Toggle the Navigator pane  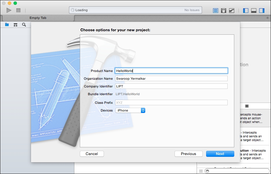(x=246, y=11)
